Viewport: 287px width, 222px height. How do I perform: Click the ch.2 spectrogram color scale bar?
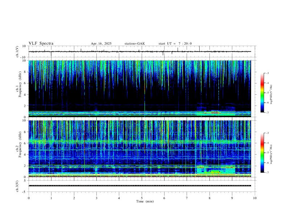tap(262, 153)
